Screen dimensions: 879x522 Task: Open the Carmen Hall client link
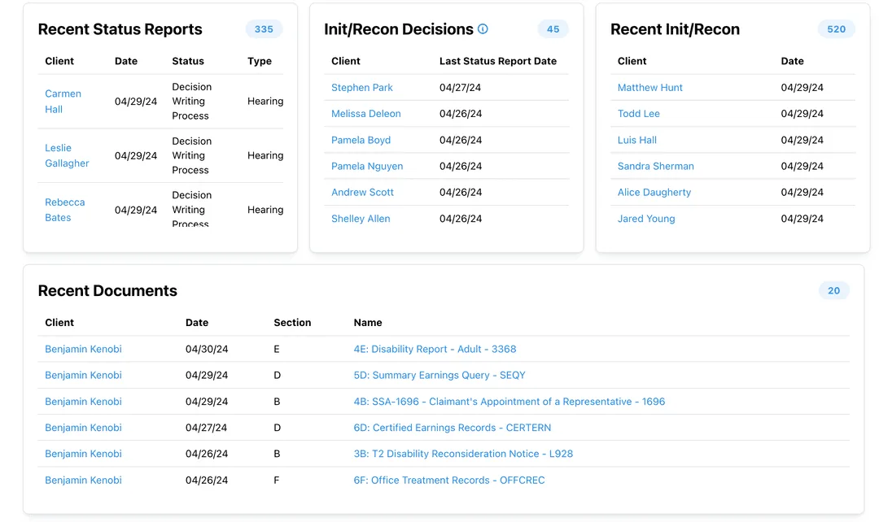point(63,101)
